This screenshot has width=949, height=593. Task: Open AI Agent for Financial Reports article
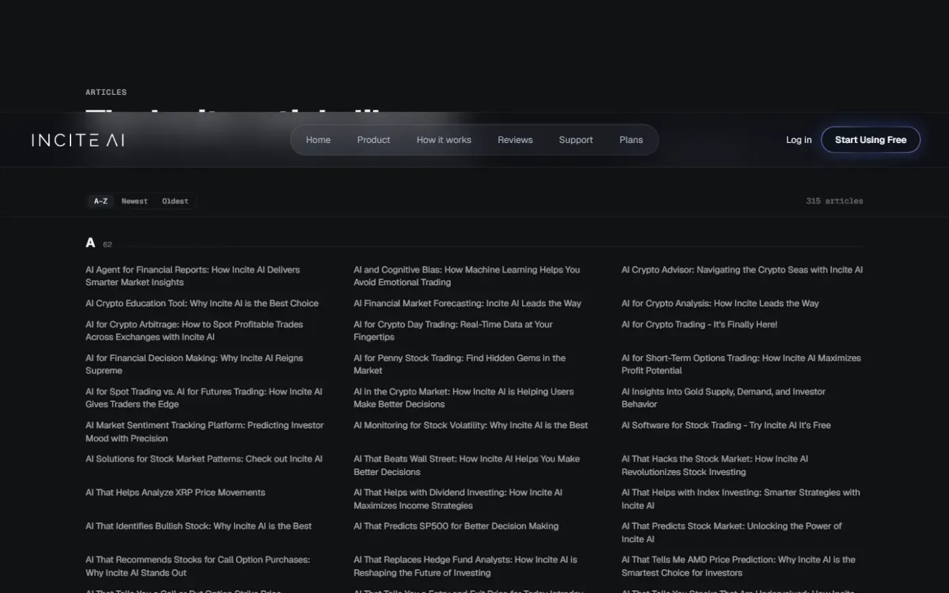coord(193,276)
